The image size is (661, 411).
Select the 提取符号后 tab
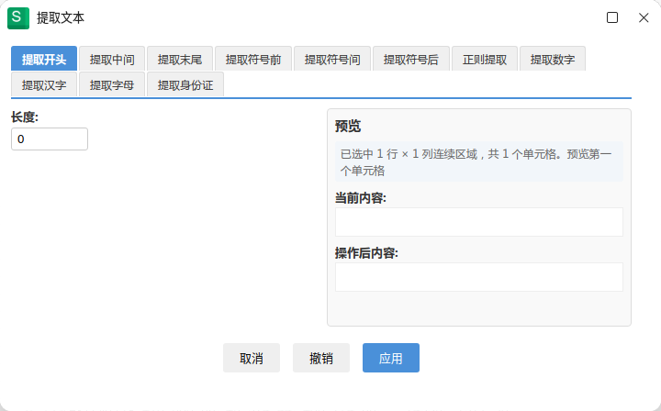point(411,59)
